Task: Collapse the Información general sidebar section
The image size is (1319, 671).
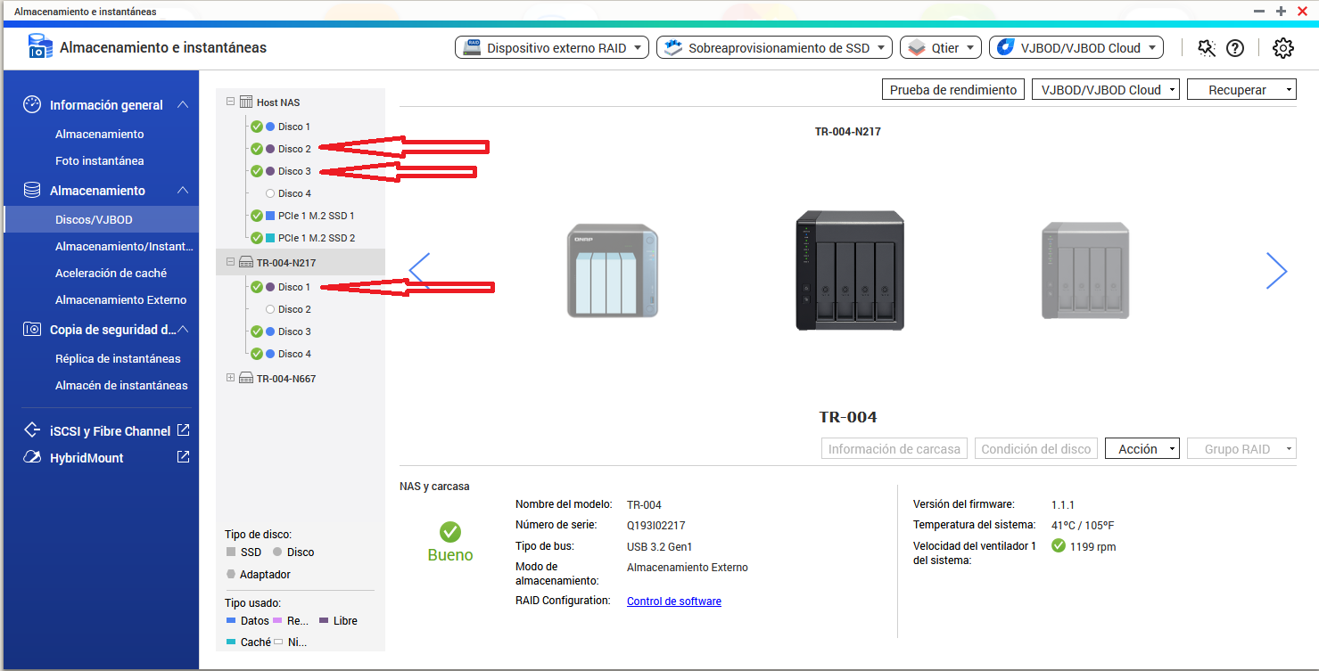Action: pyautogui.click(x=183, y=105)
